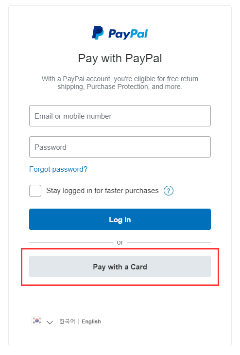
Task: Choose Pay with a Card button
Action: pyautogui.click(x=120, y=266)
